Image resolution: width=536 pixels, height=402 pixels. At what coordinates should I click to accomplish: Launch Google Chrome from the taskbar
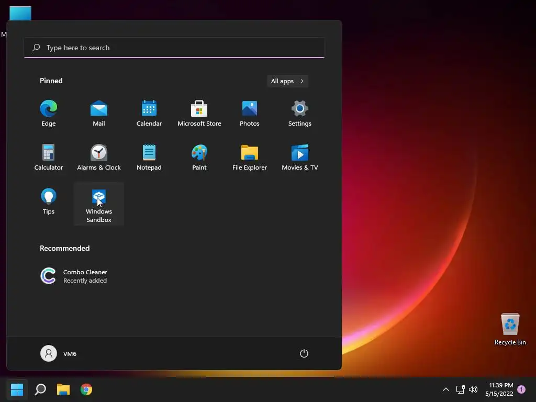pyautogui.click(x=86, y=389)
